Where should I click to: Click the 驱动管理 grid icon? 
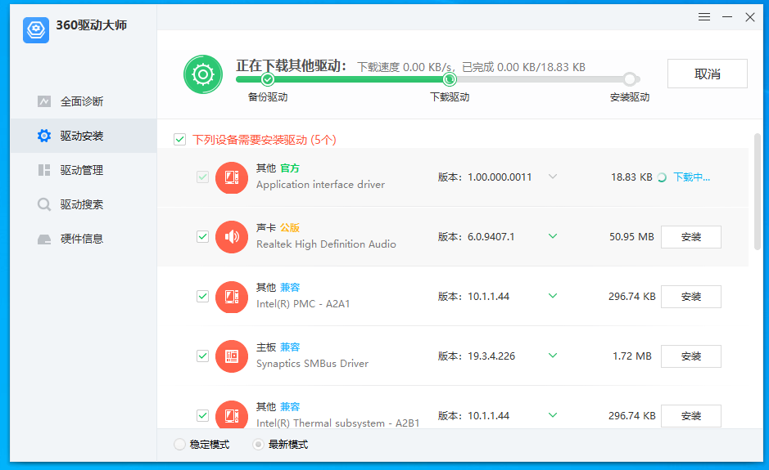(44, 170)
